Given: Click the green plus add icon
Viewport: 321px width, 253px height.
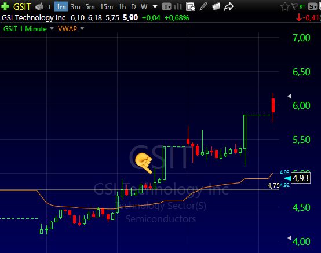Looking at the screenshot, I should coord(5,6).
